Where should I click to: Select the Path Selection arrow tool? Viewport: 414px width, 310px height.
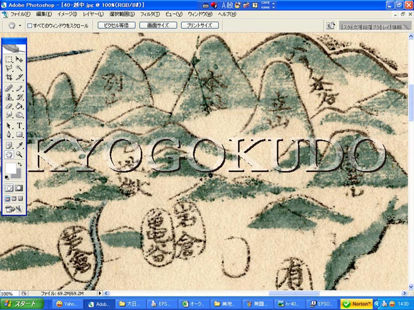coord(9,126)
